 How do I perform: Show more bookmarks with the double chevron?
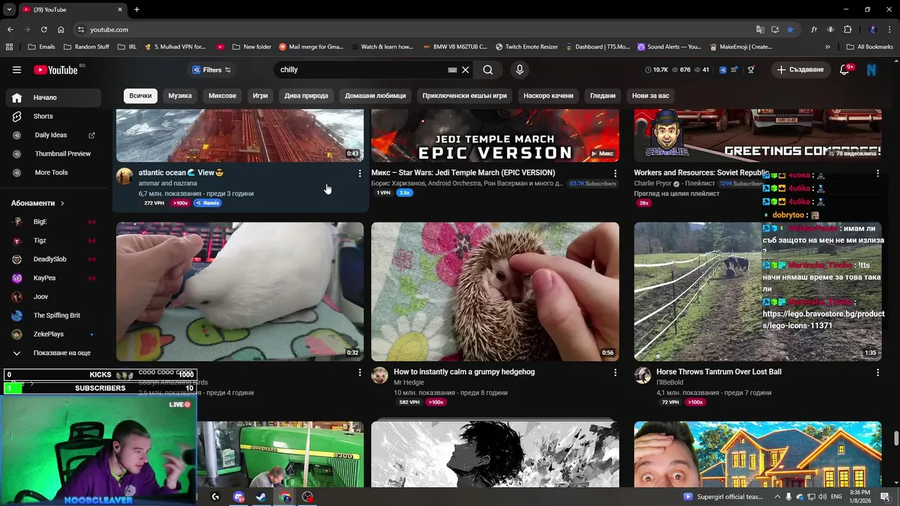click(828, 47)
